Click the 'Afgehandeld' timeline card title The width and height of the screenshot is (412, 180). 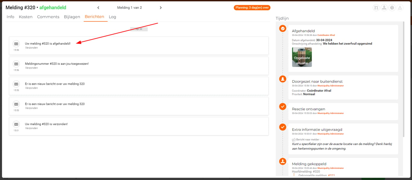pos(303,31)
